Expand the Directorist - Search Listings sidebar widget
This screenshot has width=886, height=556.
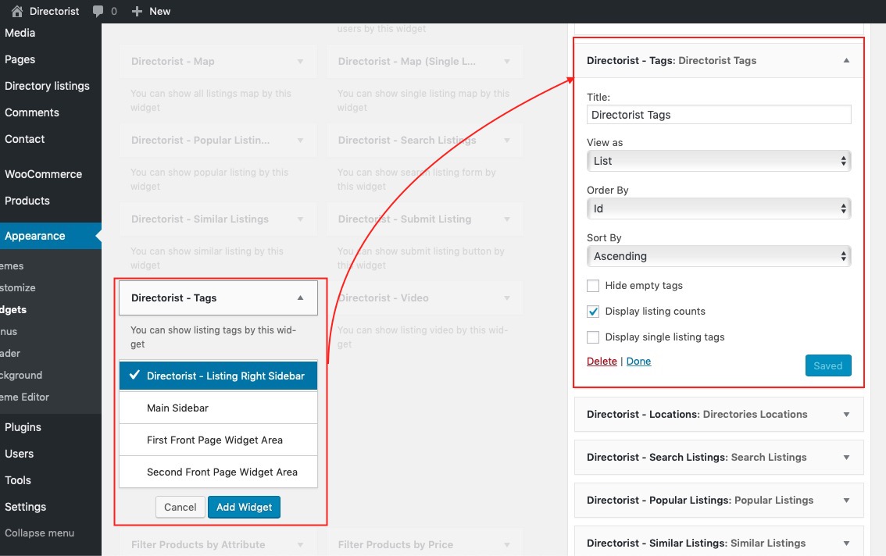tap(846, 457)
